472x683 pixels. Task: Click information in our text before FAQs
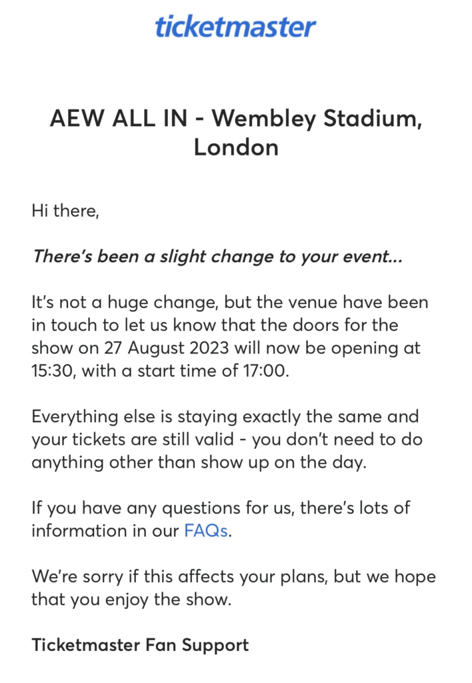point(105,532)
